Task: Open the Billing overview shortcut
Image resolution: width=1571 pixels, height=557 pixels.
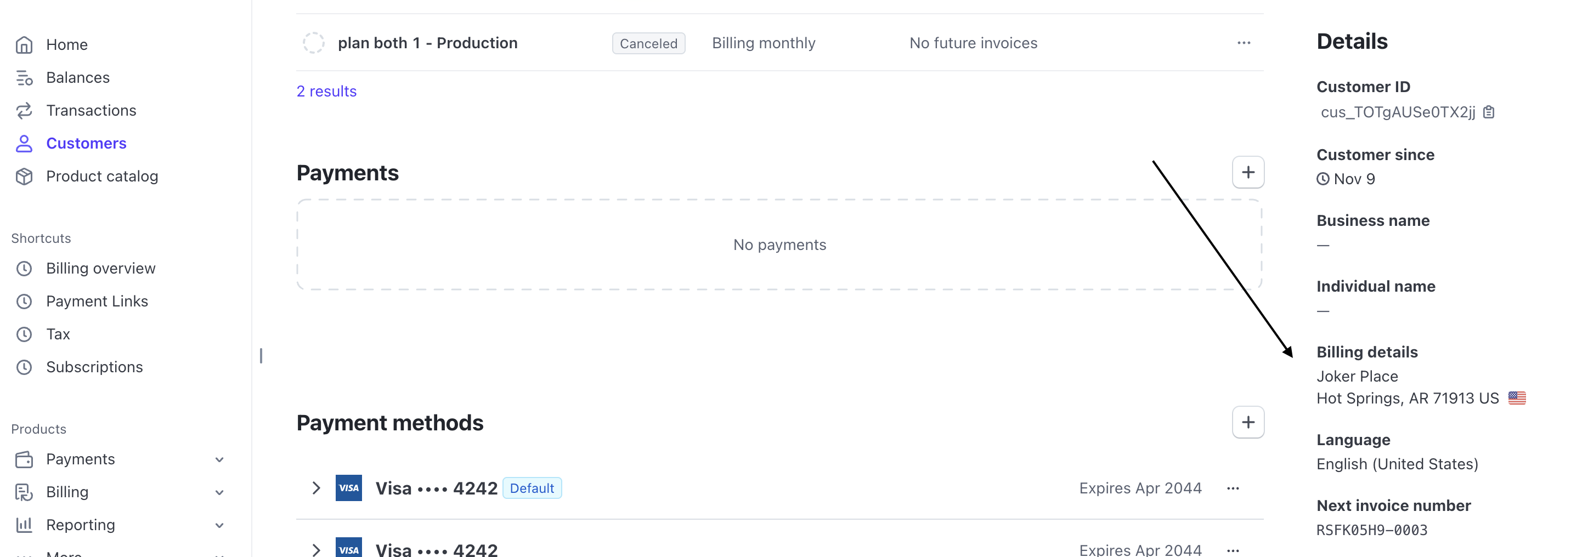Action: (x=100, y=268)
